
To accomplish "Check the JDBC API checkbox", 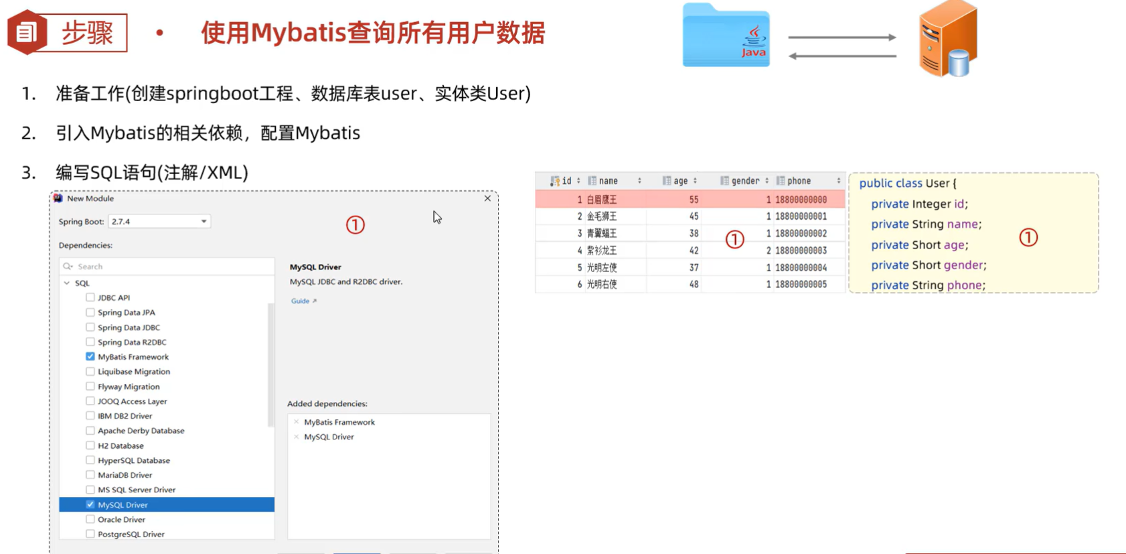I will 90,297.
